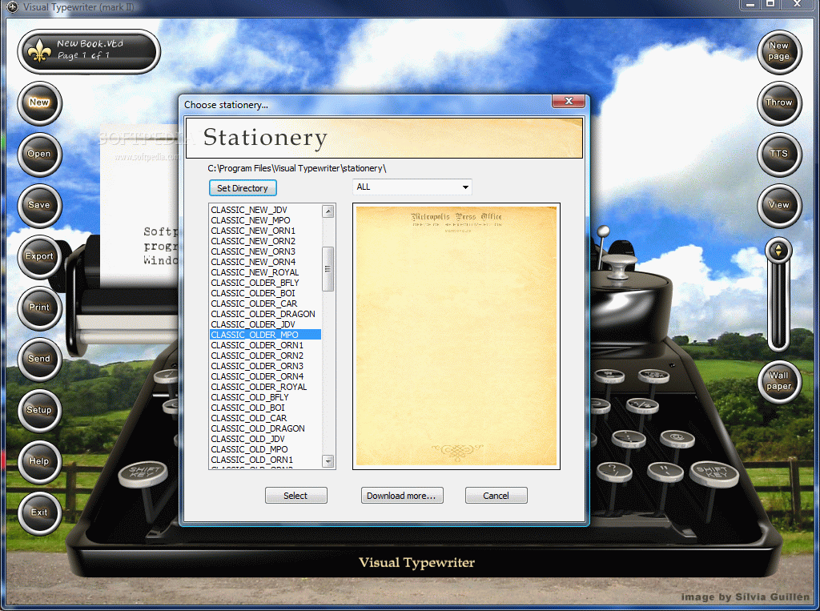Add a new page with the New Page icon
This screenshot has height=611, width=820.
point(779,52)
